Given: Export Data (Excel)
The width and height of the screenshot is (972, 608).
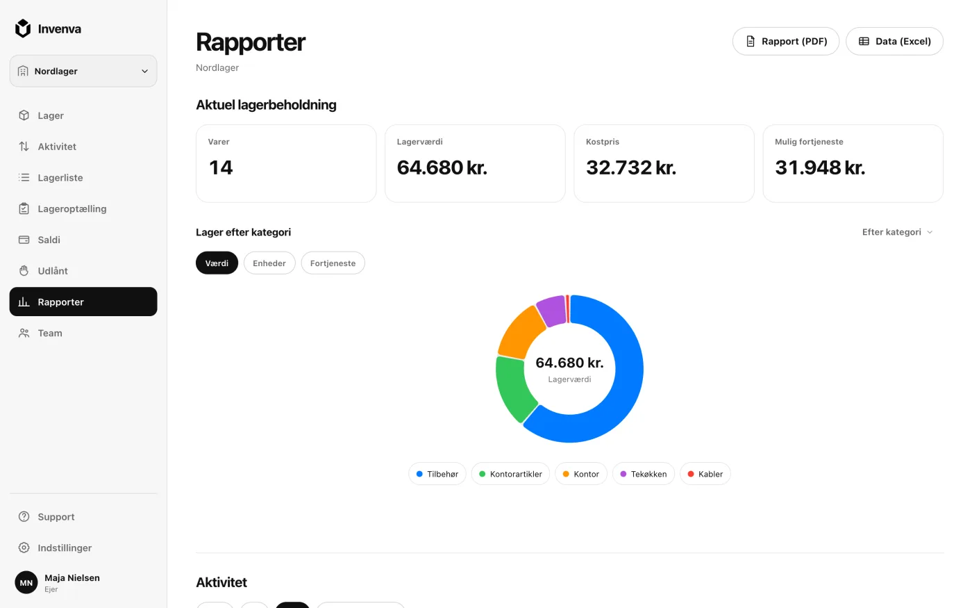Looking at the screenshot, I should click(894, 42).
